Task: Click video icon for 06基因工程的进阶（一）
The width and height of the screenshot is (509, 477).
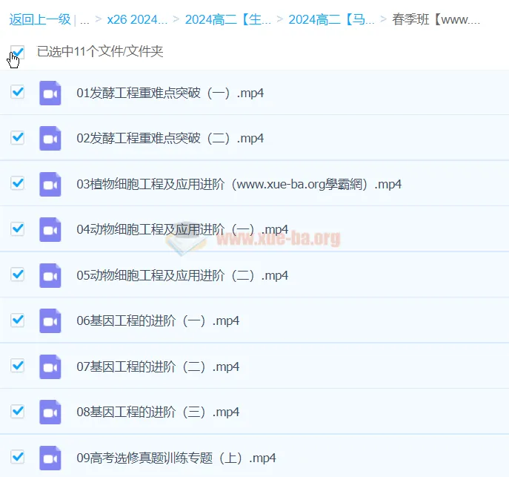Action: tap(50, 320)
